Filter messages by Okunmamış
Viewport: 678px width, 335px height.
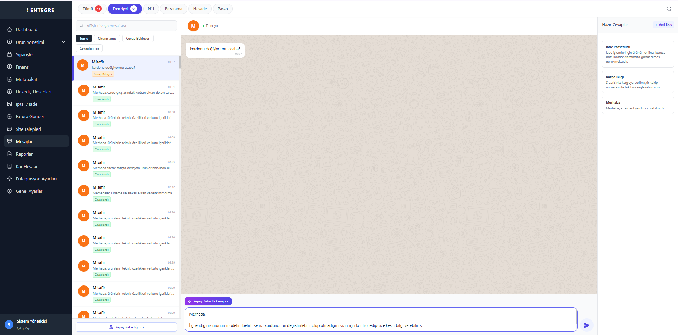coord(107,39)
